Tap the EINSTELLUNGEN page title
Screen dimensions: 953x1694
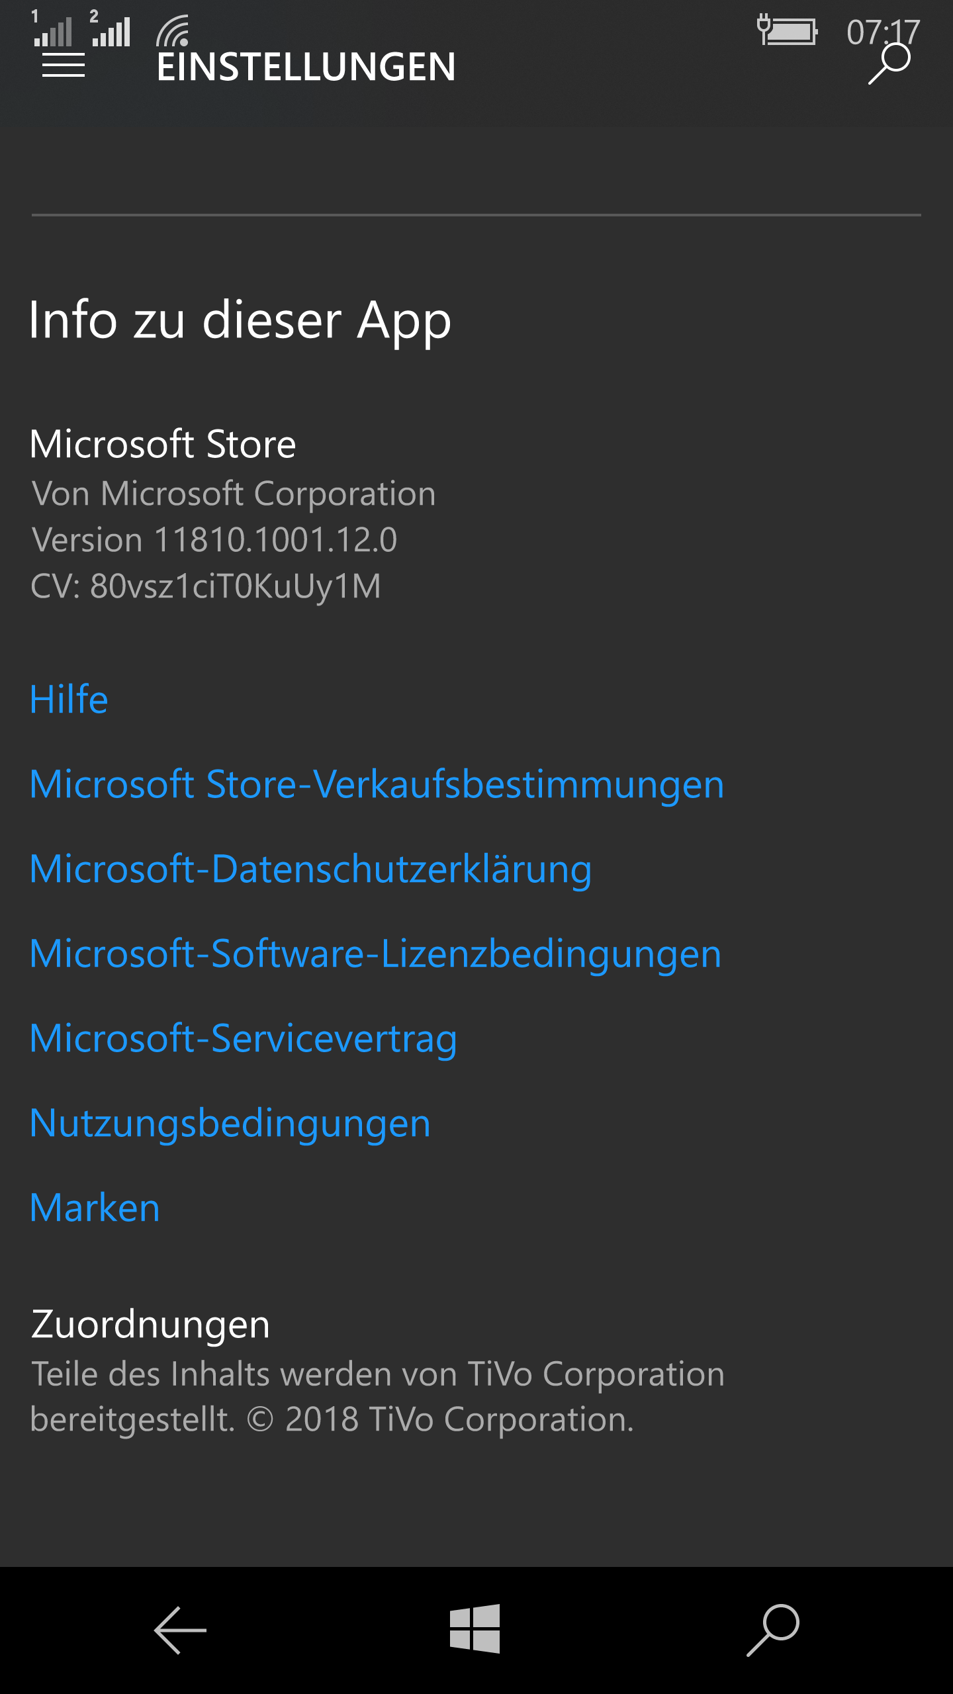(306, 67)
